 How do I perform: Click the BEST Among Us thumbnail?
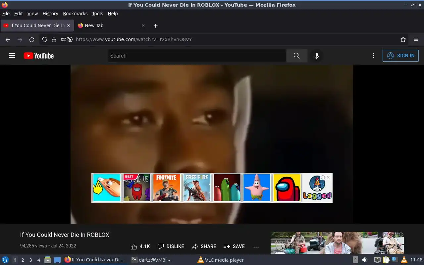pos(137,187)
